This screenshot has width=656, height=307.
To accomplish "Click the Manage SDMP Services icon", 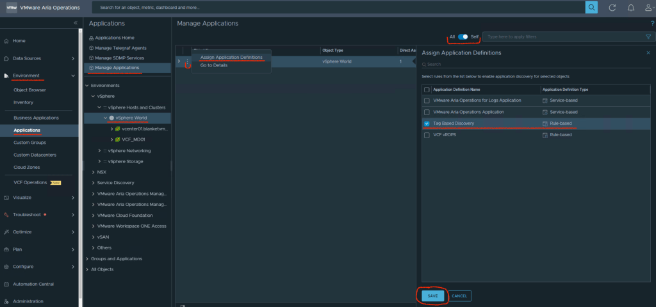I will pos(91,58).
